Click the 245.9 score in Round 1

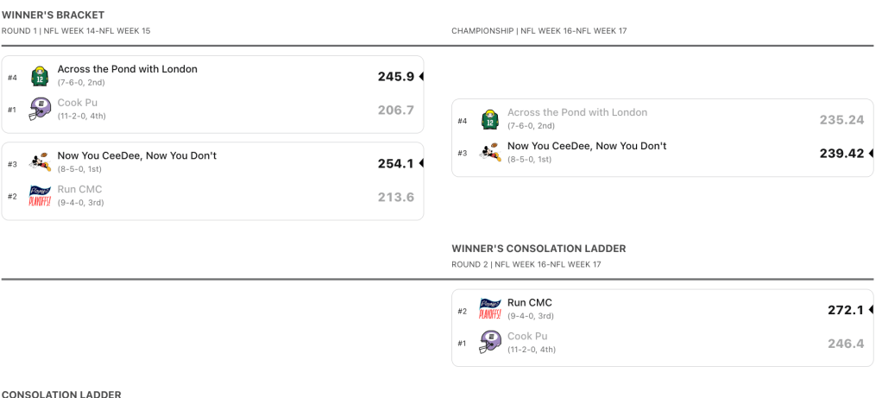(x=395, y=77)
